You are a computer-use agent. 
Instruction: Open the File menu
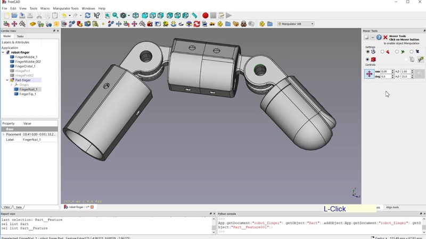point(4,8)
